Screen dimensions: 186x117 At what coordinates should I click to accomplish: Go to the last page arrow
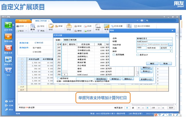pos(163,108)
